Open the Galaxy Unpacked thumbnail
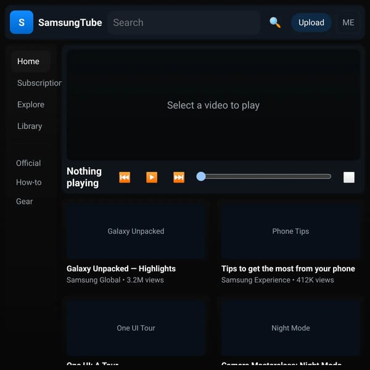370x370 pixels. [136, 231]
